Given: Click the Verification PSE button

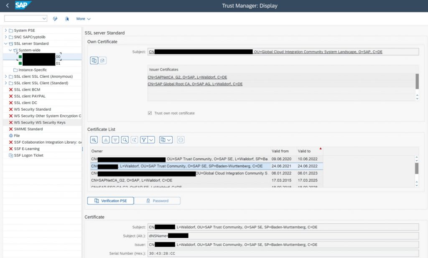Looking at the screenshot, I should [x=110, y=201].
